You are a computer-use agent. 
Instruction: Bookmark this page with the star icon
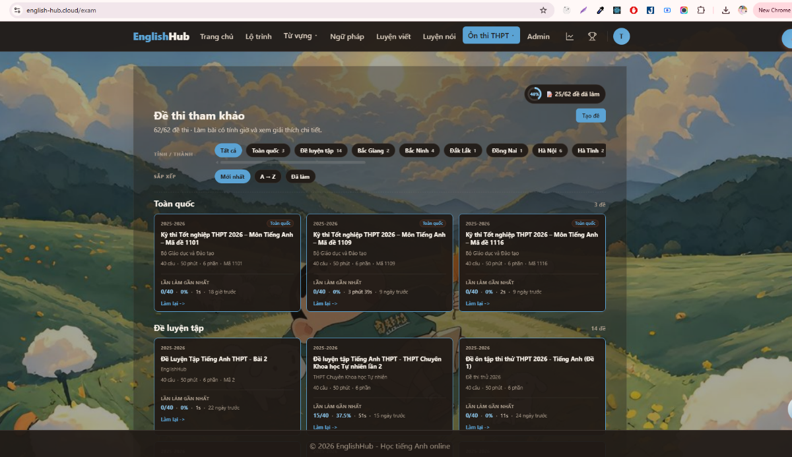click(x=543, y=10)
